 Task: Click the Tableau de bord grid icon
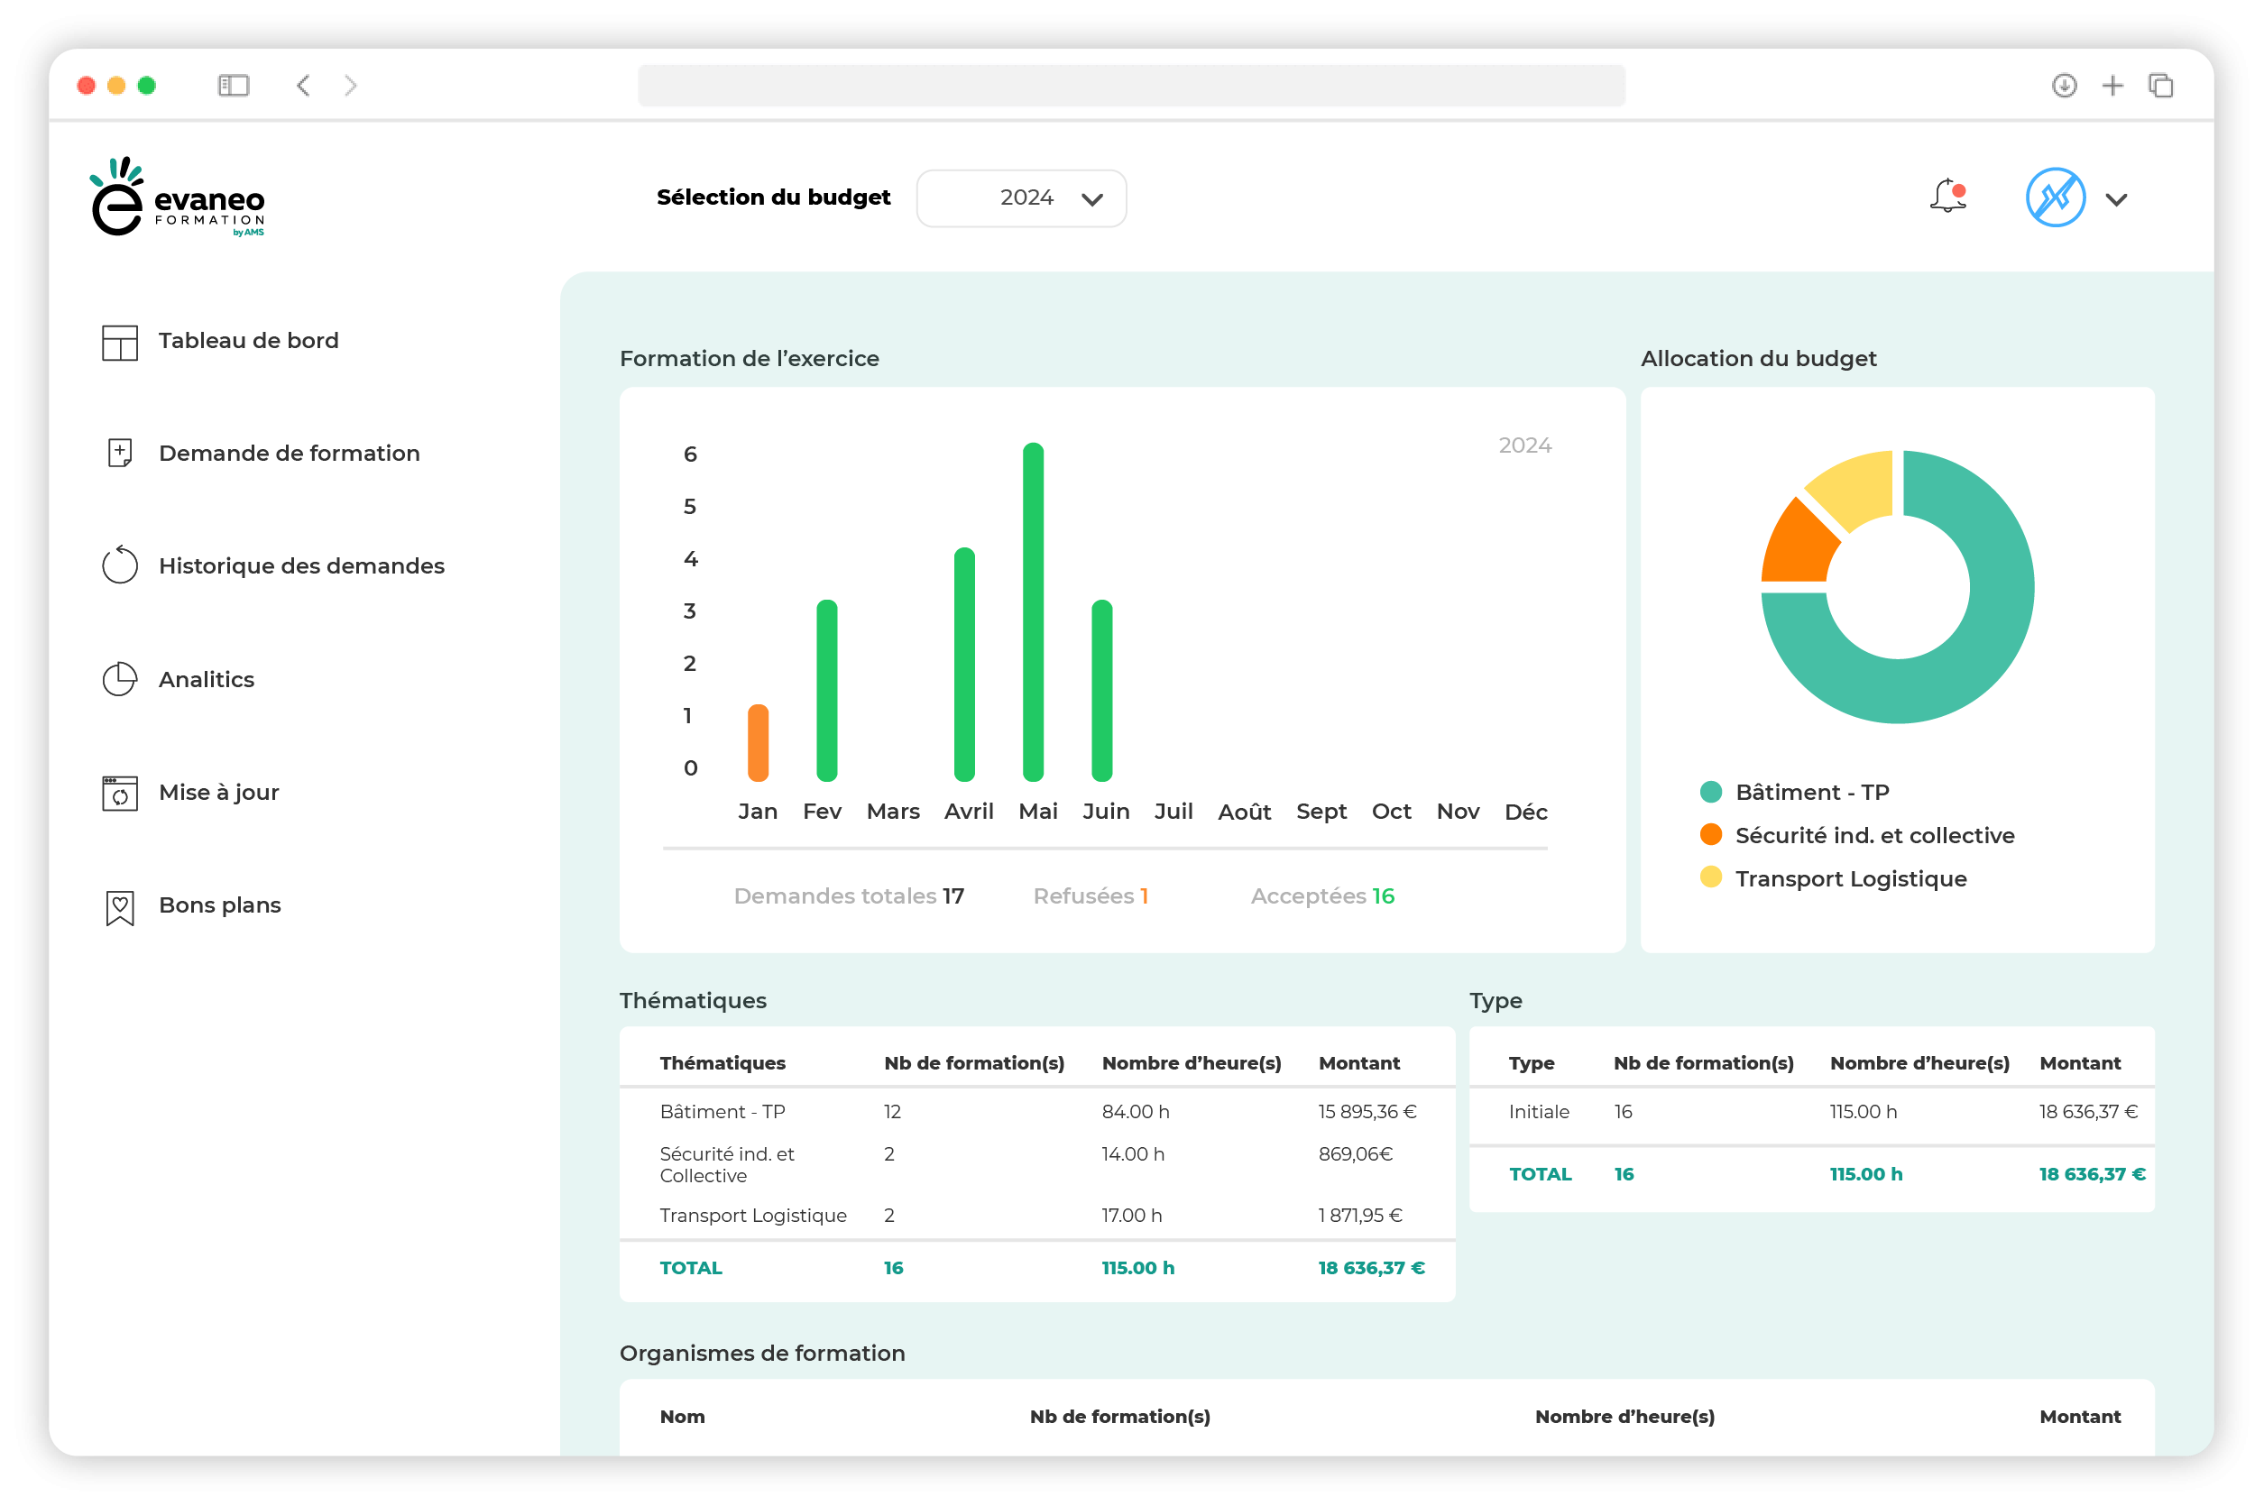tap(120, 342)
